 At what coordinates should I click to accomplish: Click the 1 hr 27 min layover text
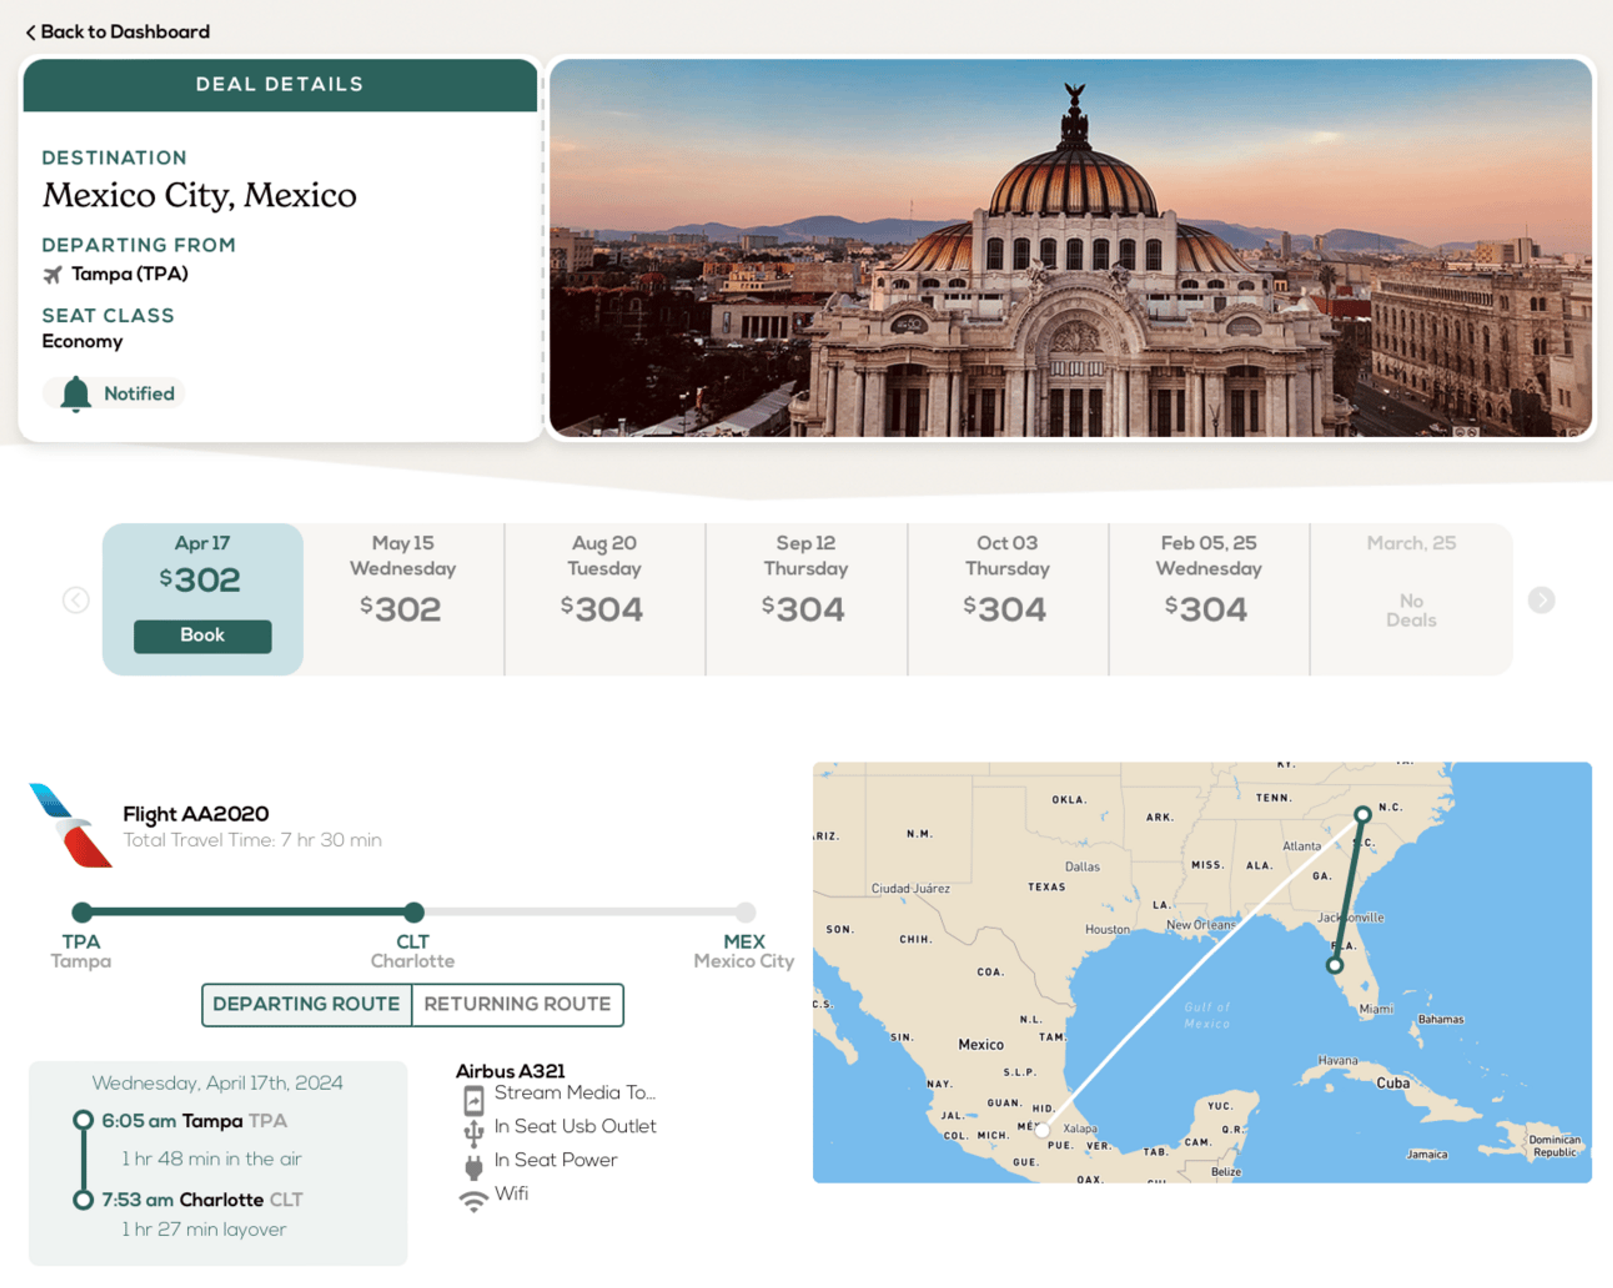204,1230
